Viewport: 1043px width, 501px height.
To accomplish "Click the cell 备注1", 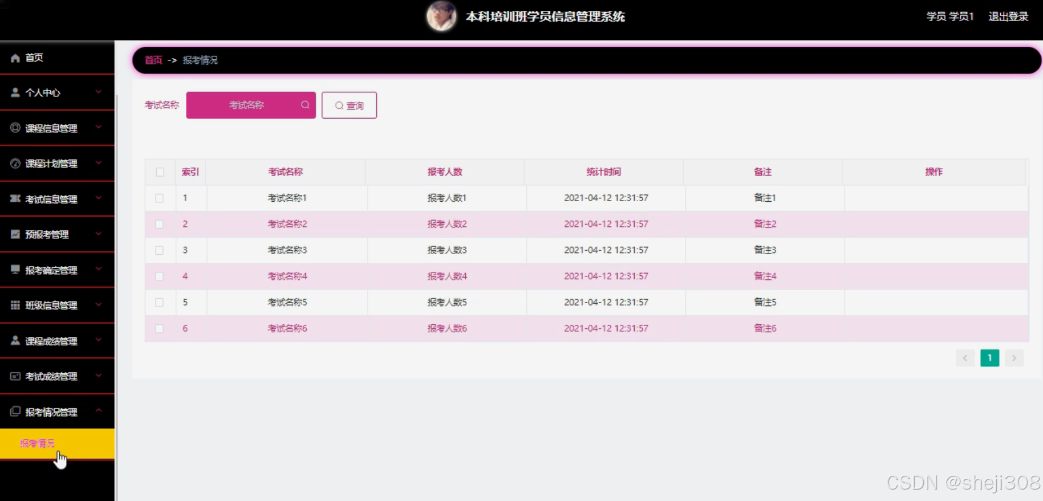I will tap(765, 198).
